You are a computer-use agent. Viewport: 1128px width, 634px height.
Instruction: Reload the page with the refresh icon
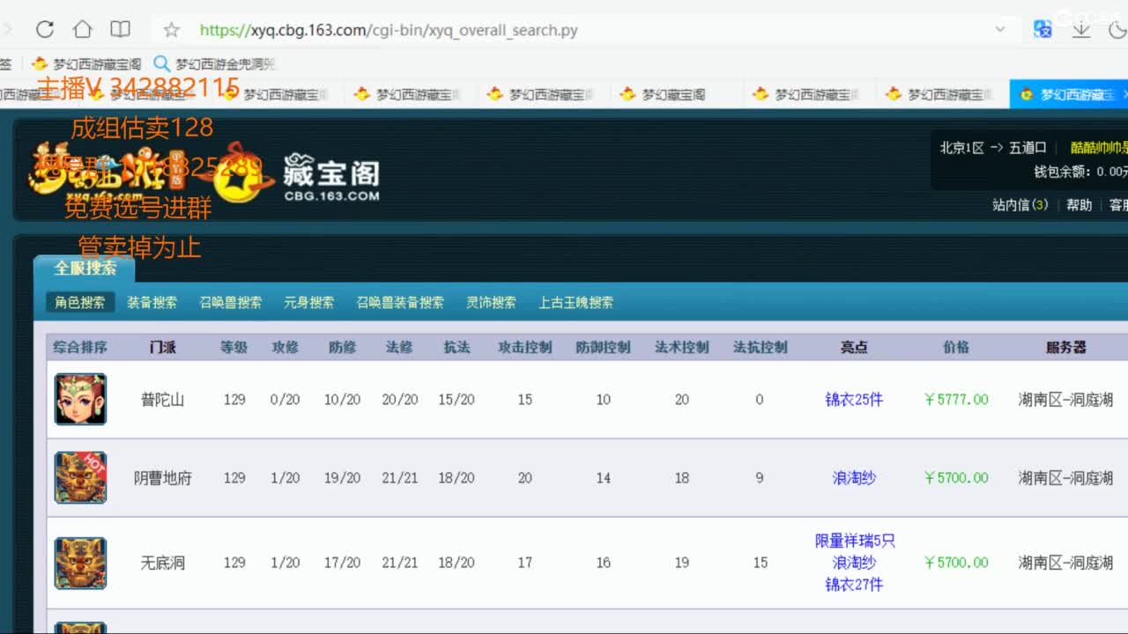45,29
